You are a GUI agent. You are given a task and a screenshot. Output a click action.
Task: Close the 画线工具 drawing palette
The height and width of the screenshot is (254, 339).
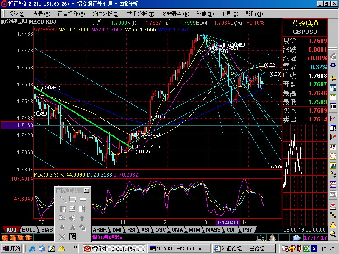point(86,190)
